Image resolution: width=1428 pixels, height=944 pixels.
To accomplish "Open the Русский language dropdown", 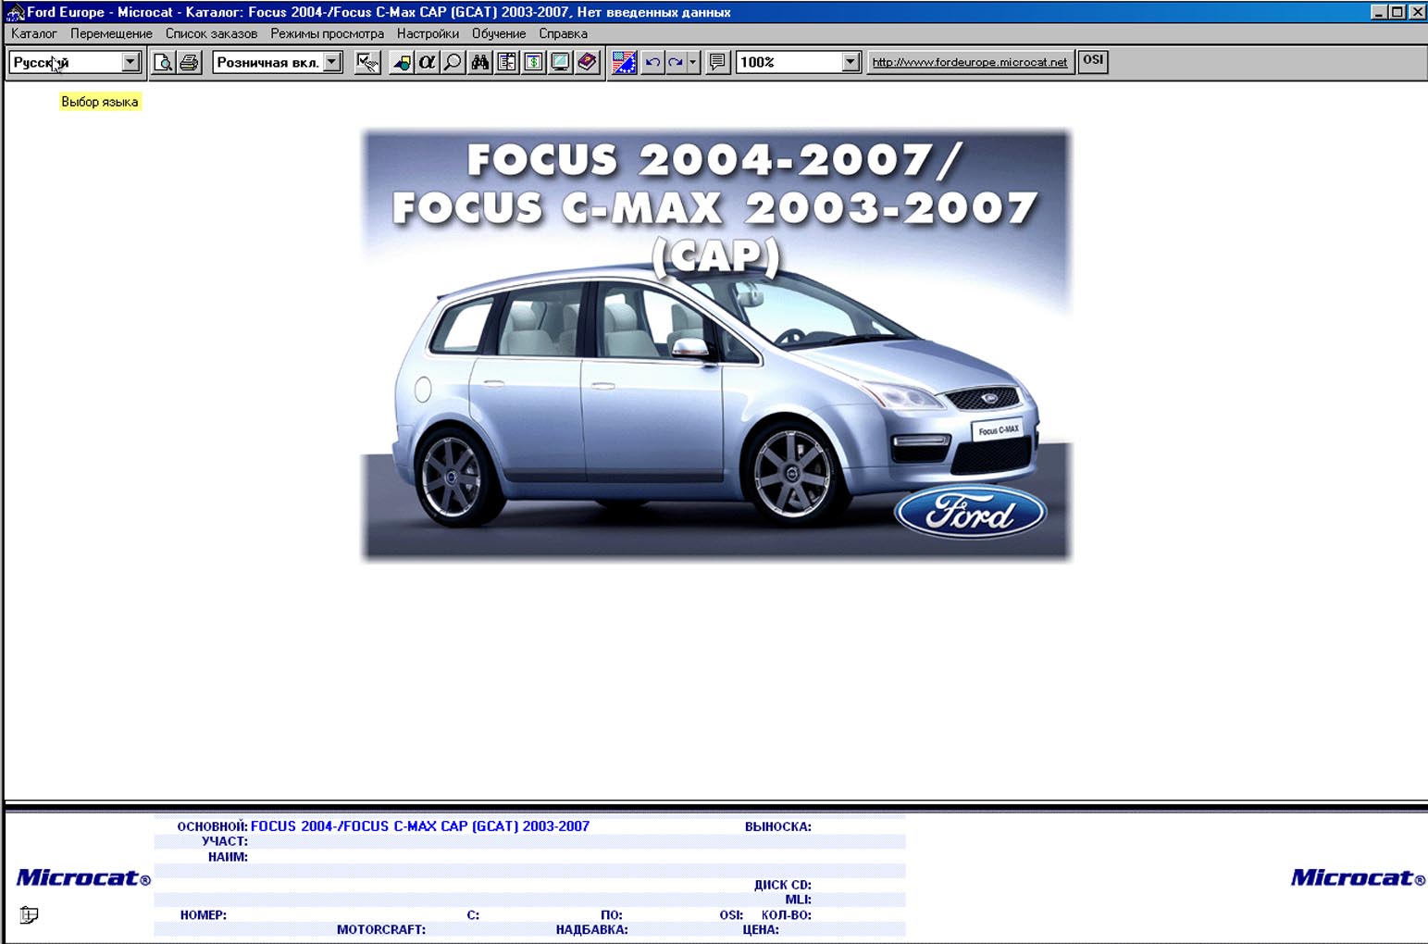I will tap(130, 62).
